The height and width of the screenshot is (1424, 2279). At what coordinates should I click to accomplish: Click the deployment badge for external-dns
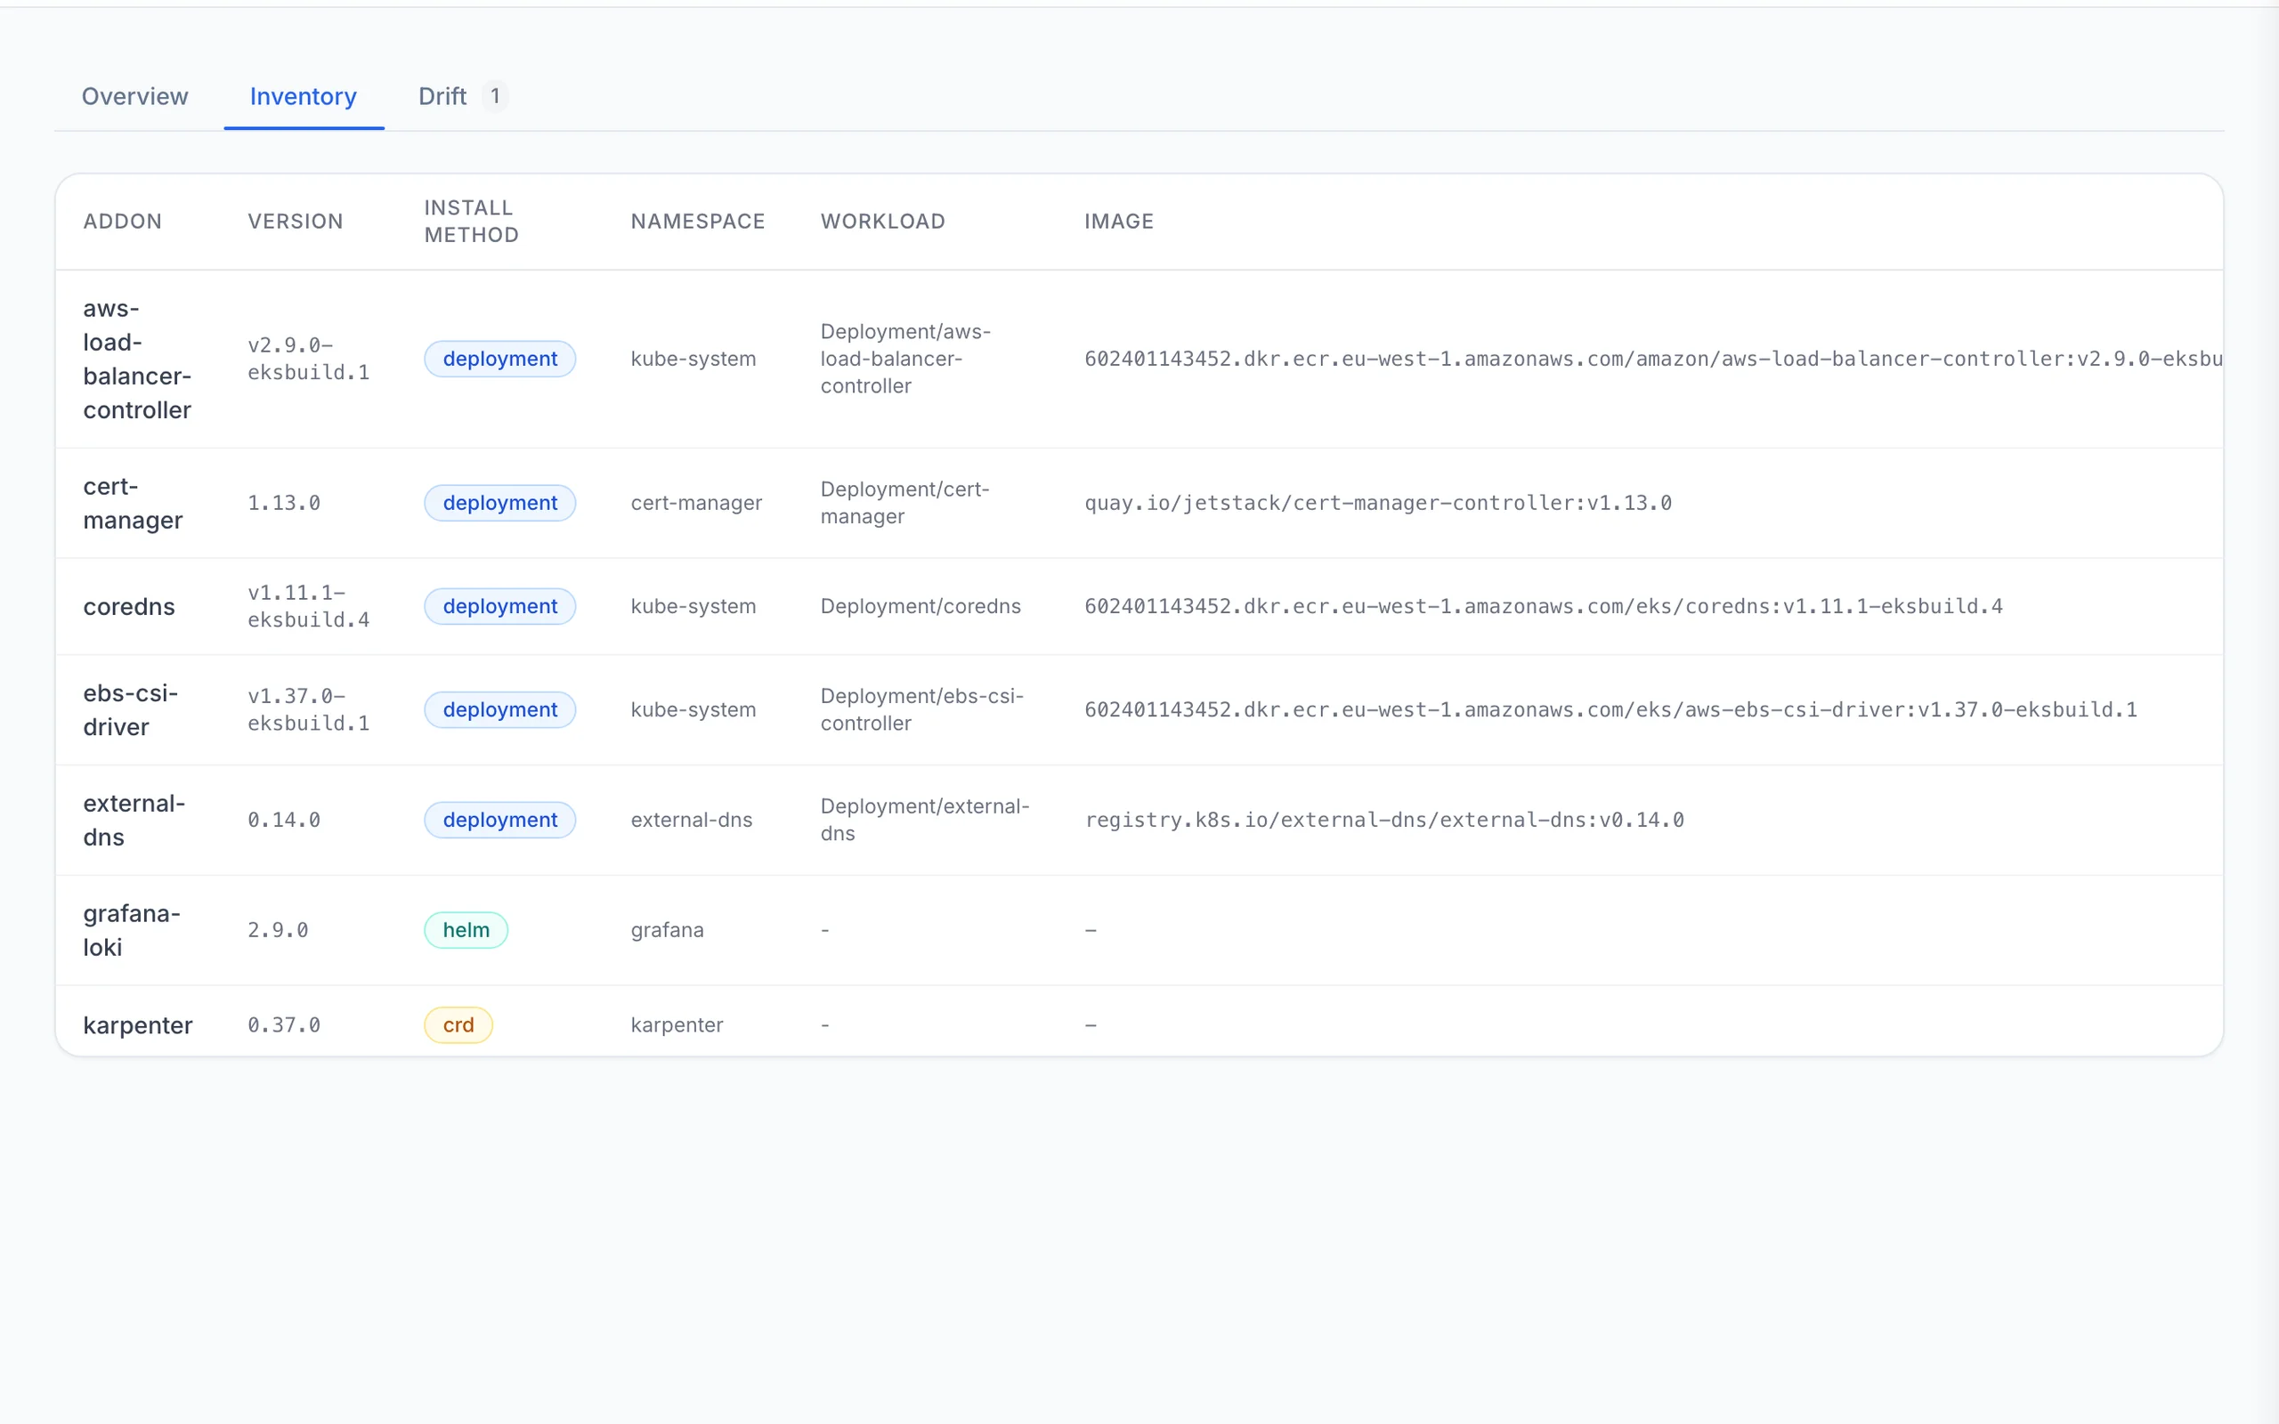coord(499,820)
